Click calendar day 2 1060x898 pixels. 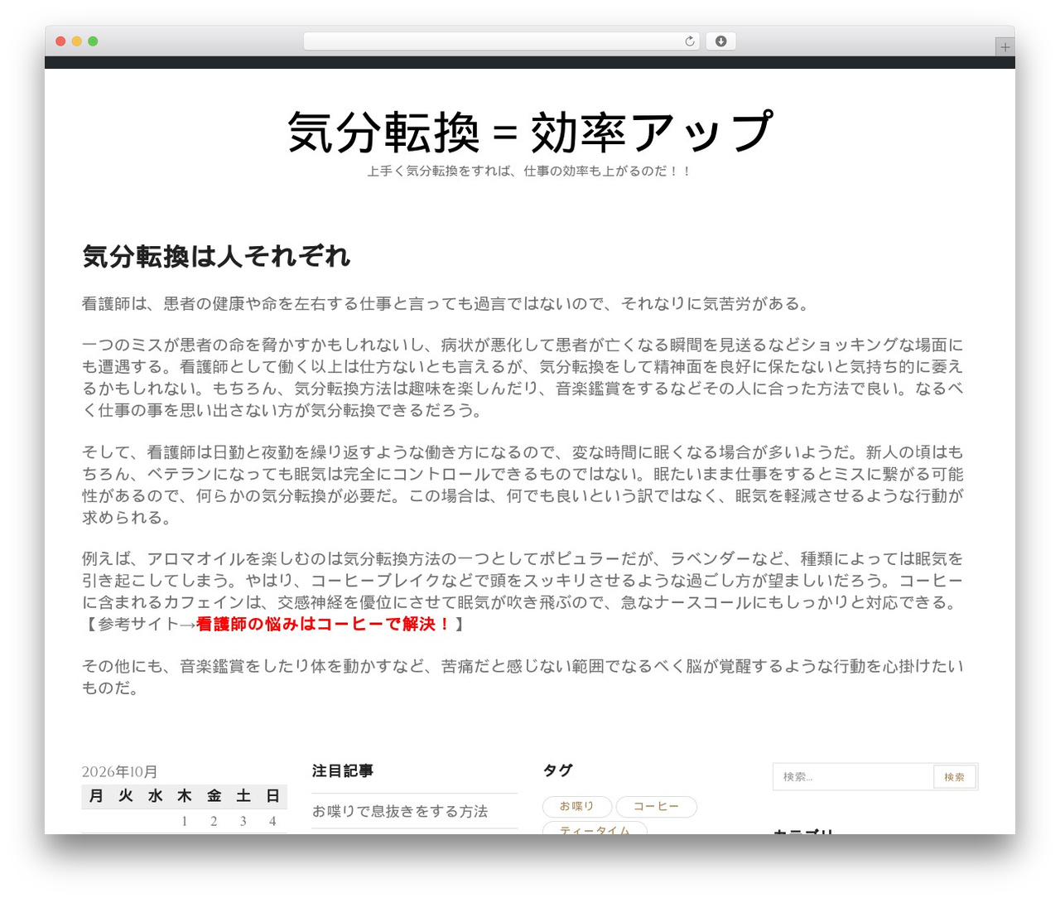[214, 822]
